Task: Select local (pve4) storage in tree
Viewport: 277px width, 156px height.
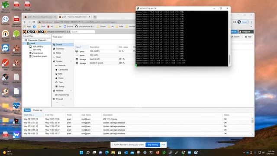Action: coord(38,53)
